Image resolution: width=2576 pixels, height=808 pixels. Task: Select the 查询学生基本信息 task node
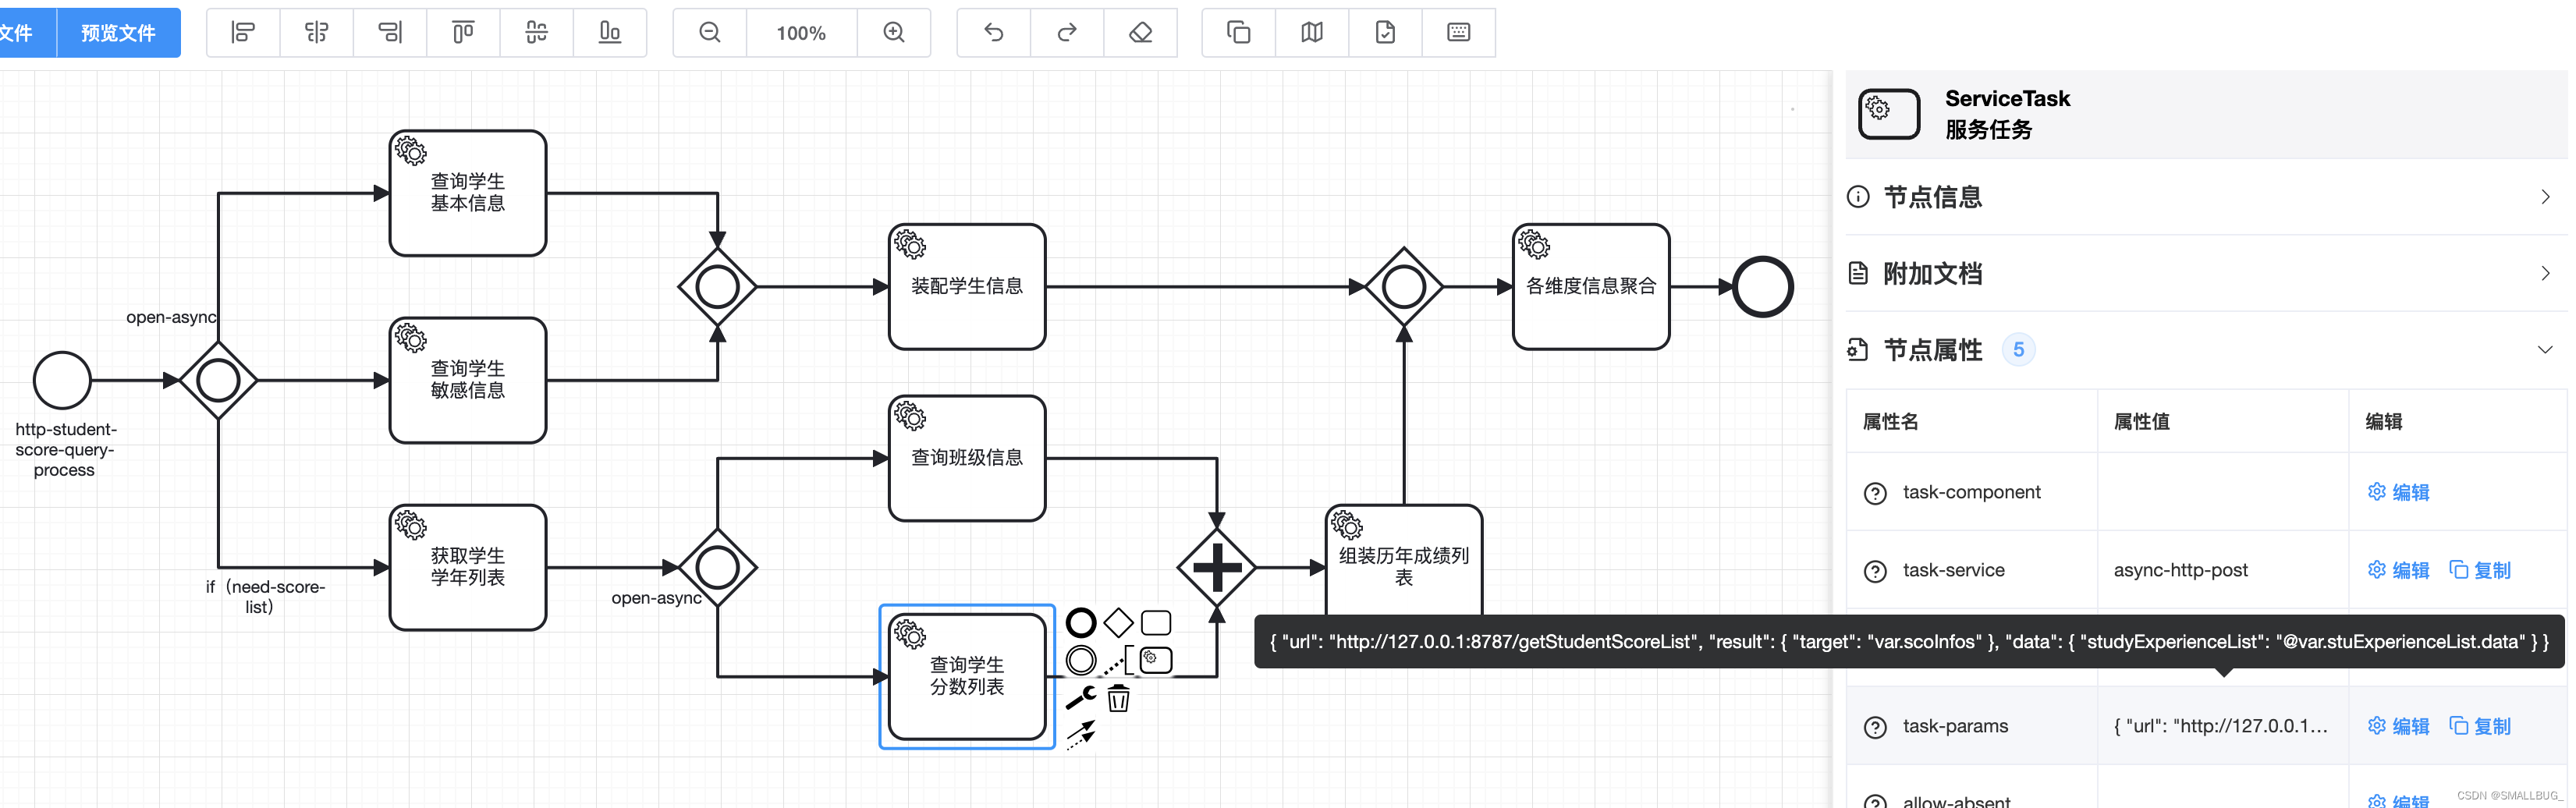click(x=468, y=193)
